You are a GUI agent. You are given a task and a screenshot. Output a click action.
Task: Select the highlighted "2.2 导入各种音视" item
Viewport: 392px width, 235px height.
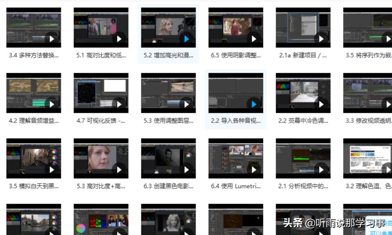236,93
